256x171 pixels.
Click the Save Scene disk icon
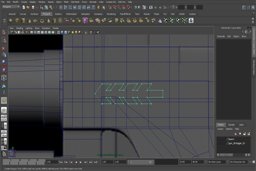pyautogui.click(x=33, y=7)
